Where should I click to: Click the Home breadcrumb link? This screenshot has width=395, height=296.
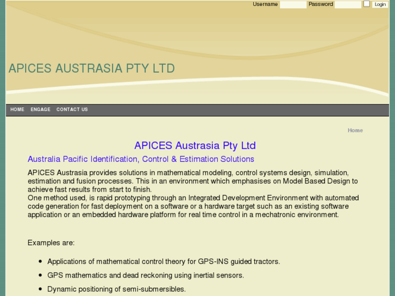[355, 130]
